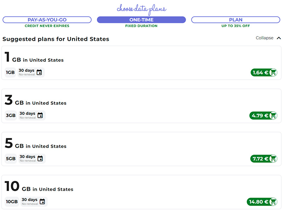This screenshot has height=211, width=283.
Task: Buy the 1.64 € data plan
Action: (x=260, y=73)
